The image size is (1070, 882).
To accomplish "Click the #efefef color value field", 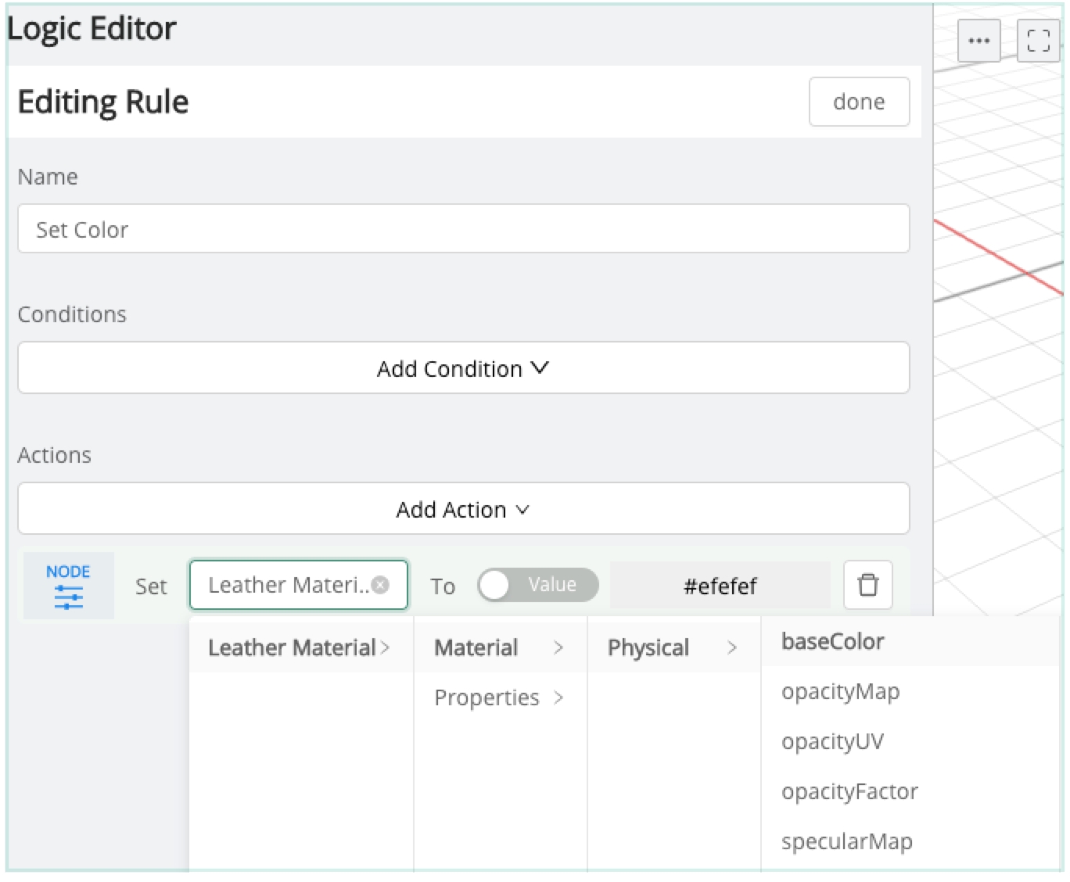I will pyautogui.click(x=720, y=586).
